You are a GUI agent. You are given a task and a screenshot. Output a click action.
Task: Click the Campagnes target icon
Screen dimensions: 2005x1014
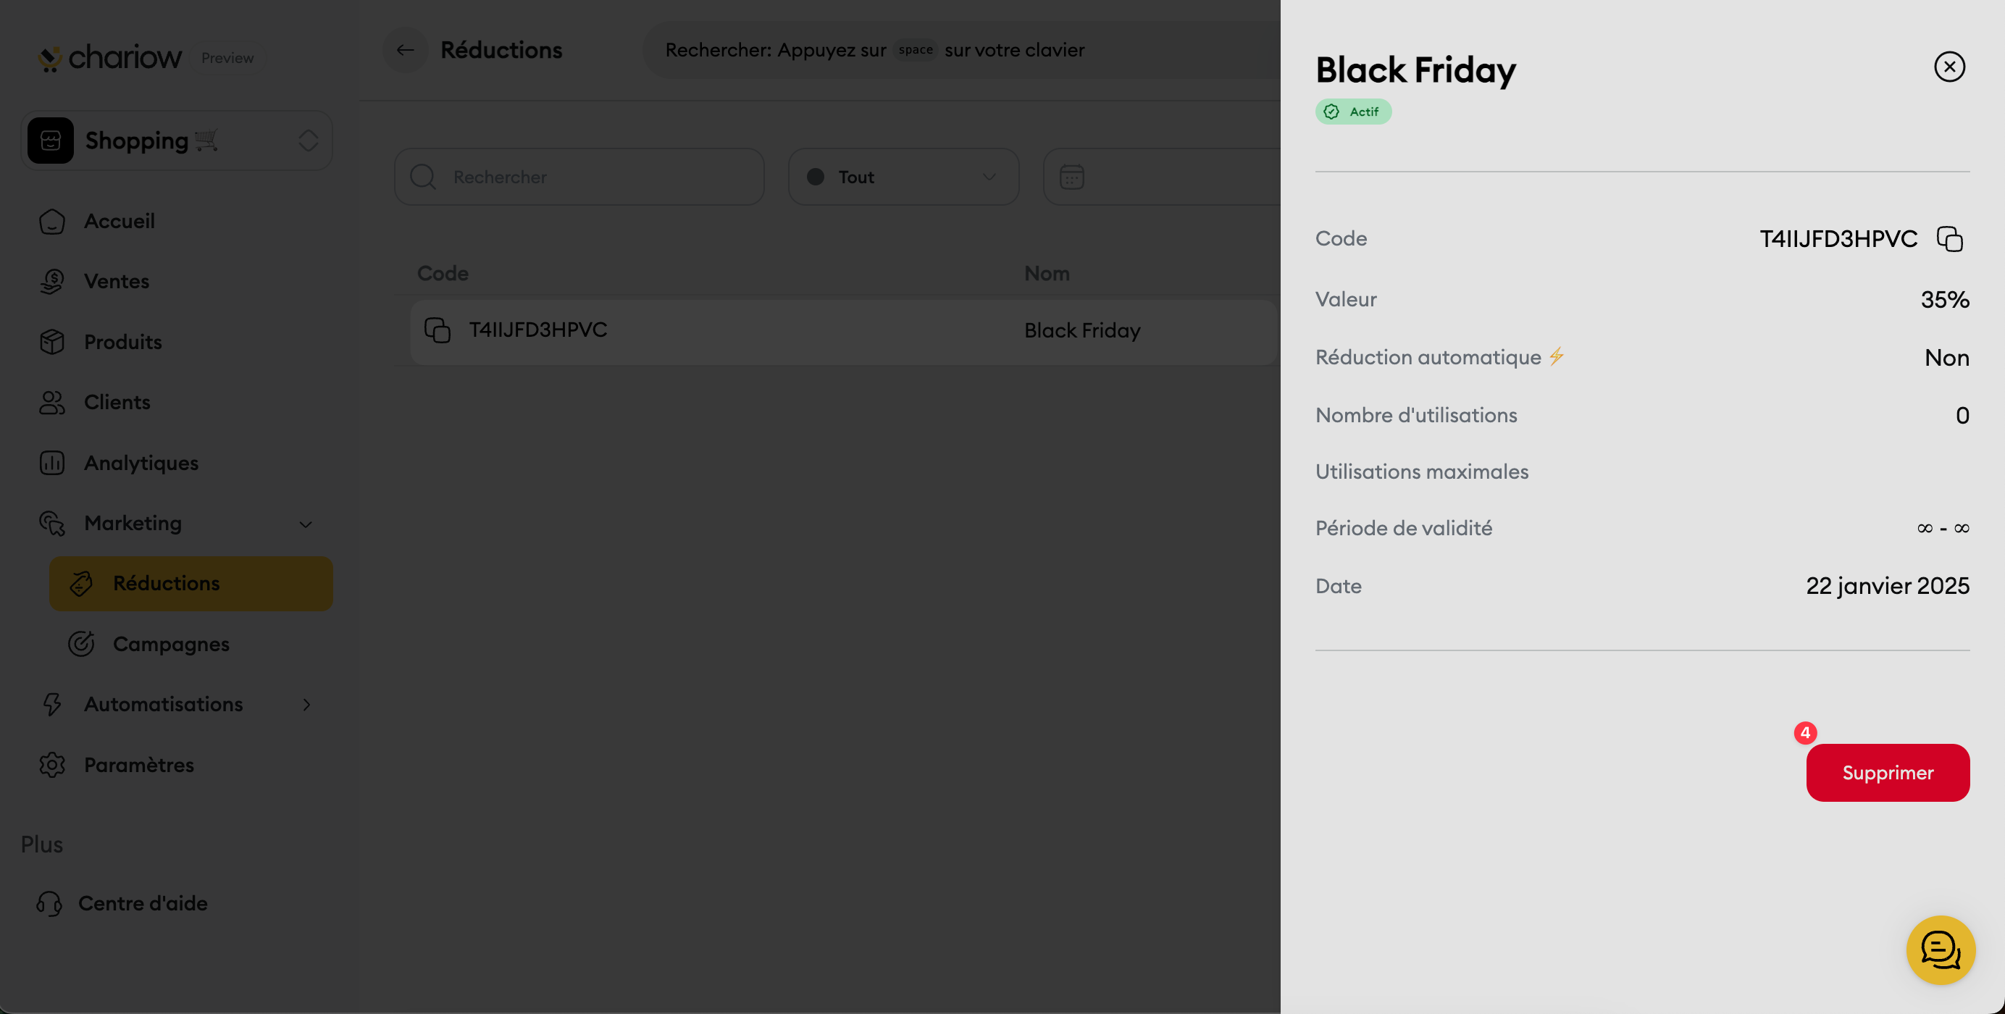click(81, 645)
